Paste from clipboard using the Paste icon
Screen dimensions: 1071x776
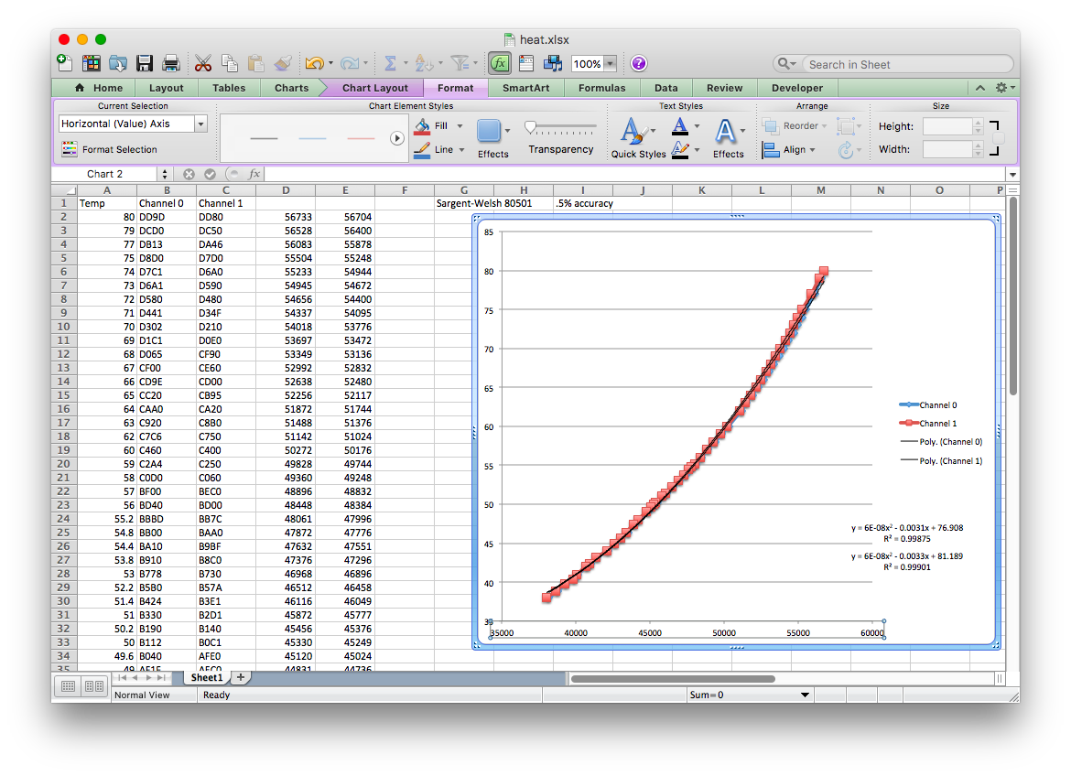click(x=256, y=63)
